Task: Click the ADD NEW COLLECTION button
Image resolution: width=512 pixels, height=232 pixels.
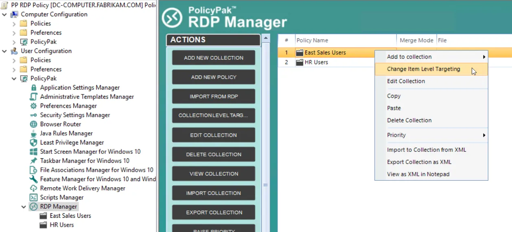Action: 214,58
